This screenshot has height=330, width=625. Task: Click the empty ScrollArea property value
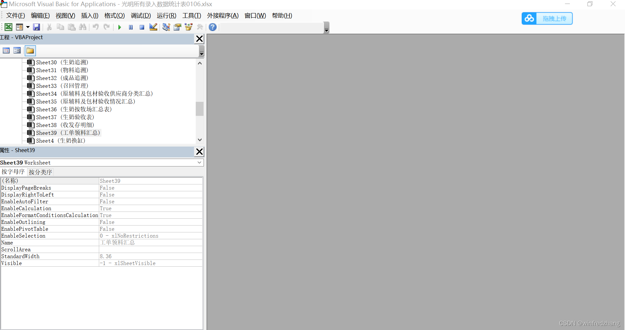coord(151,249)
